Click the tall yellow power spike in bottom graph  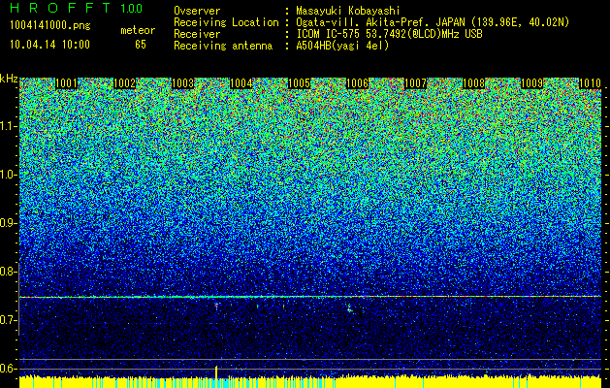click(216, 372)
